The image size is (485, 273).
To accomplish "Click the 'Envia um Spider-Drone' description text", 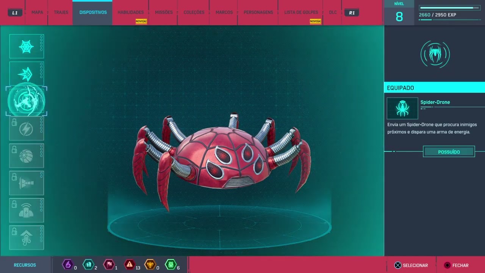I will tap(432, 128).
